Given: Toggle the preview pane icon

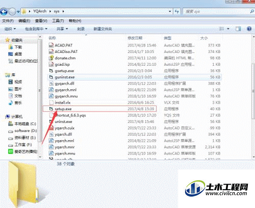Looking at the screenshot, I should click(x=238, y=29).
